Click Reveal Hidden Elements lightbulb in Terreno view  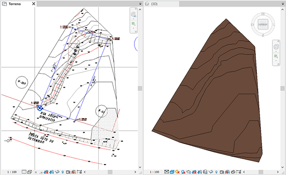pyautogui.click(x=62, y=172)
